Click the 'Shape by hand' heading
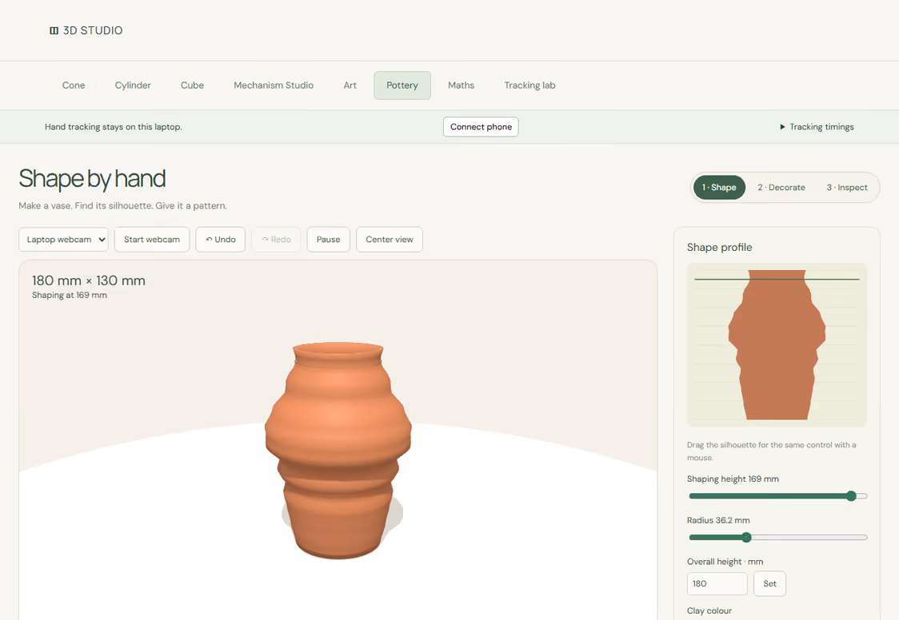 click(92, 179)
